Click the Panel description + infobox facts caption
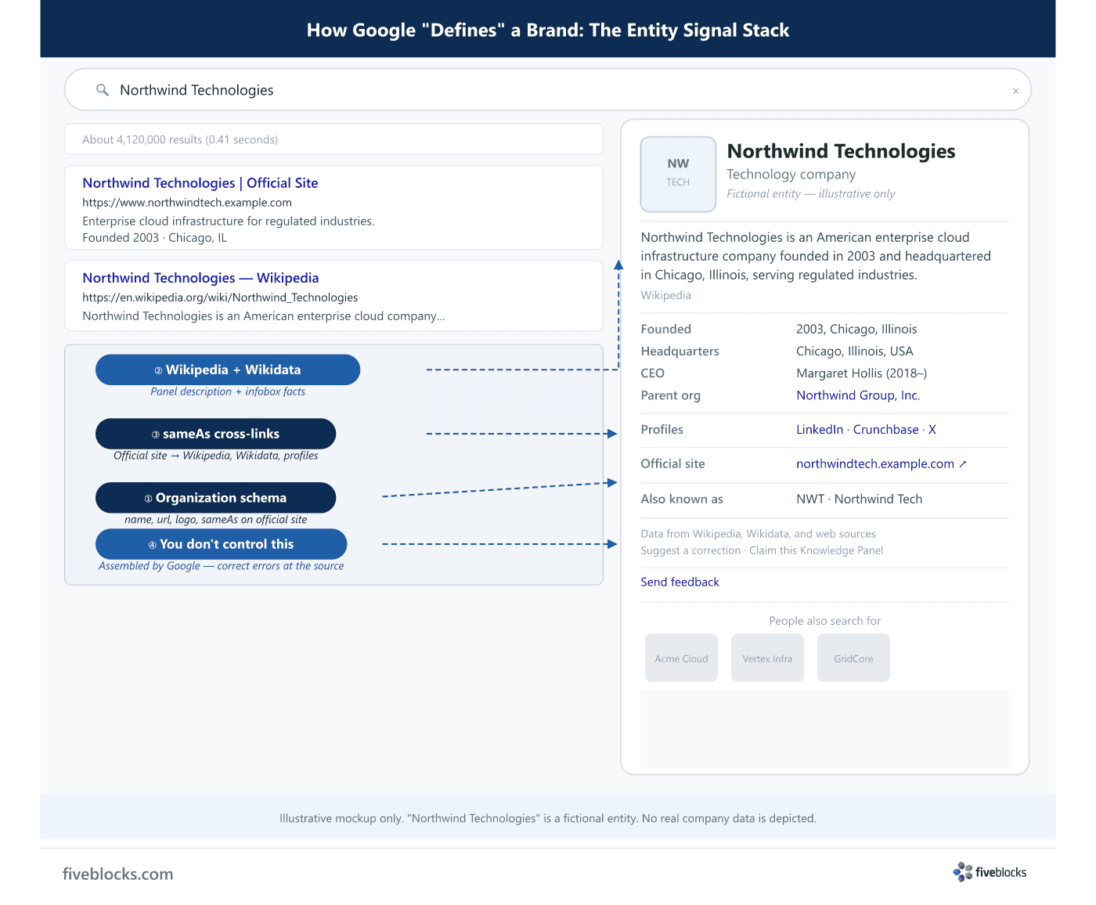The height and width of the screenshot is (905, 1096). 228,391
